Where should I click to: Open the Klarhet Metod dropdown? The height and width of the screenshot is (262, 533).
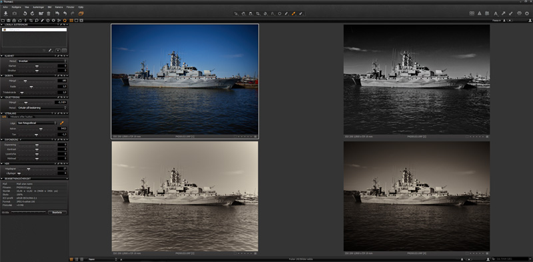pos(42,61)
